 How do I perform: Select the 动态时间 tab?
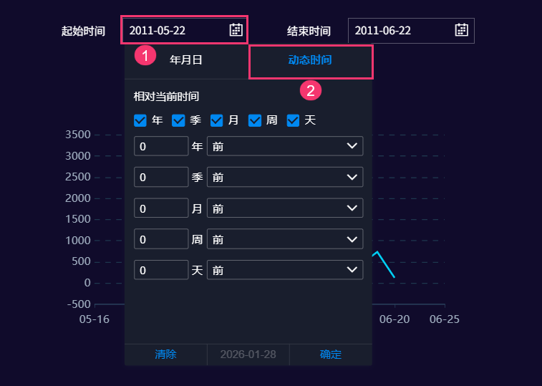click(x=310, y=60)
